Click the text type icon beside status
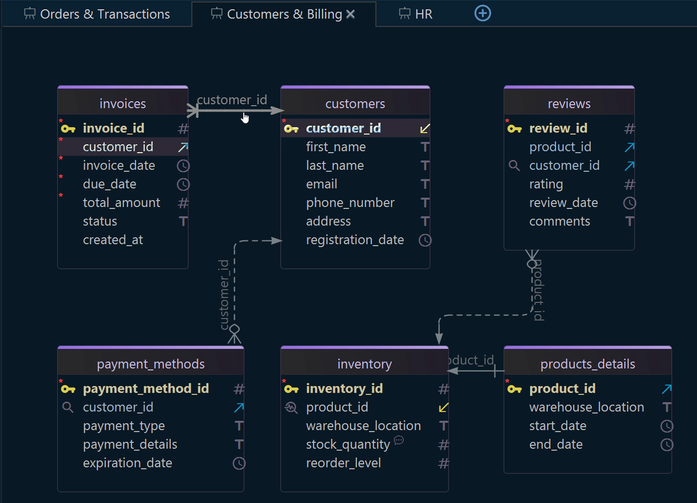Viewport: 697px width, 503px height. coord(183,222)
